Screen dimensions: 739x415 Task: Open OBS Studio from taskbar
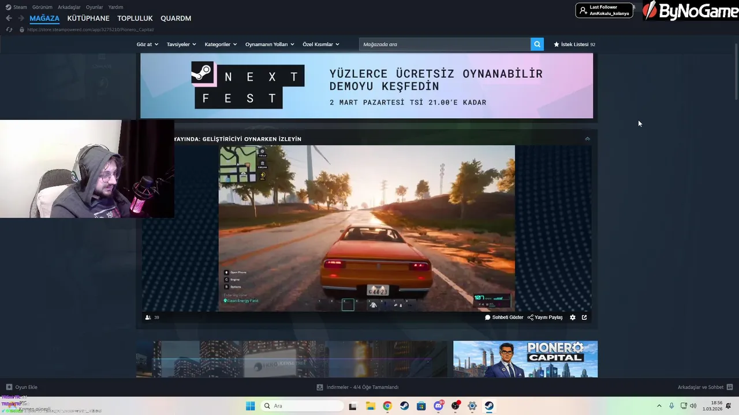pos(456,406)
